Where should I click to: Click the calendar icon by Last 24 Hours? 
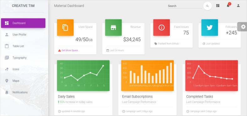[x=108, y=51]
